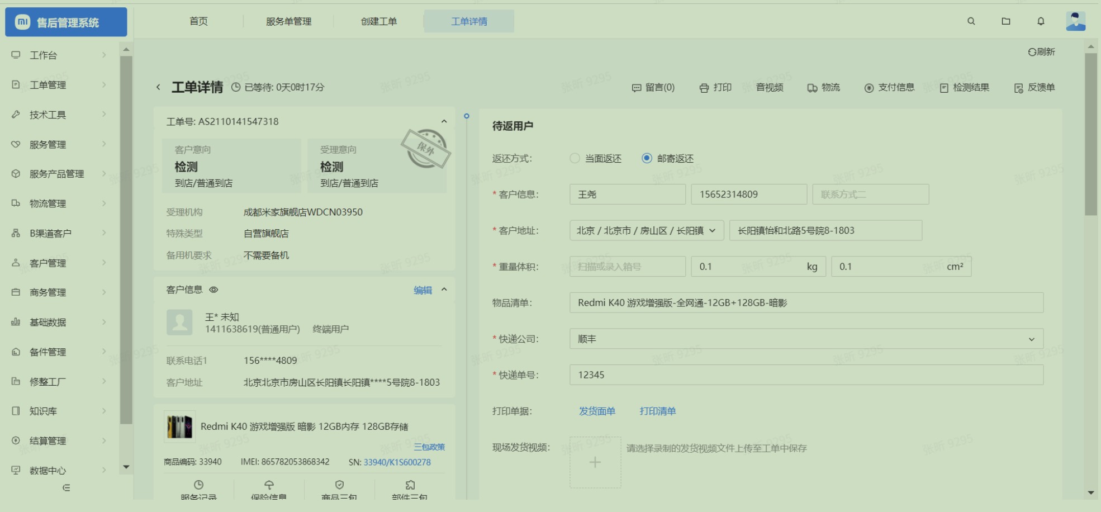Screen dimensions: 1101x512
Task: Toggle customer info visibility eye icon
Action: 213,290
